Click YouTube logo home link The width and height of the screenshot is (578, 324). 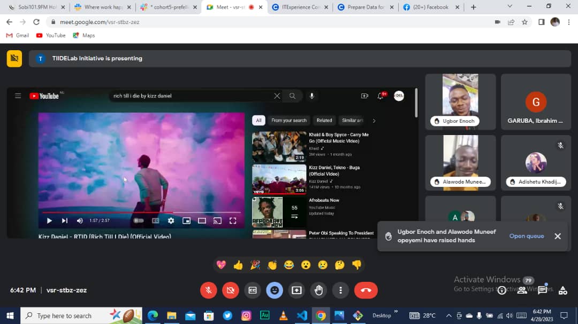click(x=44, y=96)
